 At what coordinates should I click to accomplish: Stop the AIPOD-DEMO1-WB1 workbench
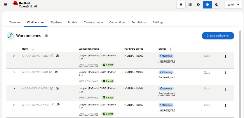pyautogui.click(x=207, y=72)
